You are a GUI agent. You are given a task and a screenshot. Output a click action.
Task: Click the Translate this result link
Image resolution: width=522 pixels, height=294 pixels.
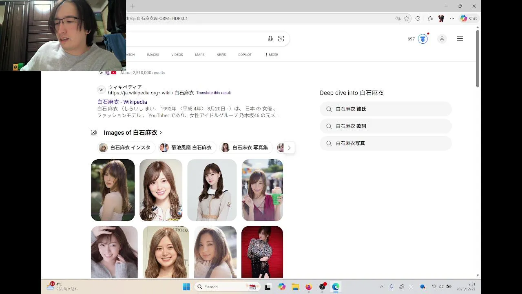214,93
